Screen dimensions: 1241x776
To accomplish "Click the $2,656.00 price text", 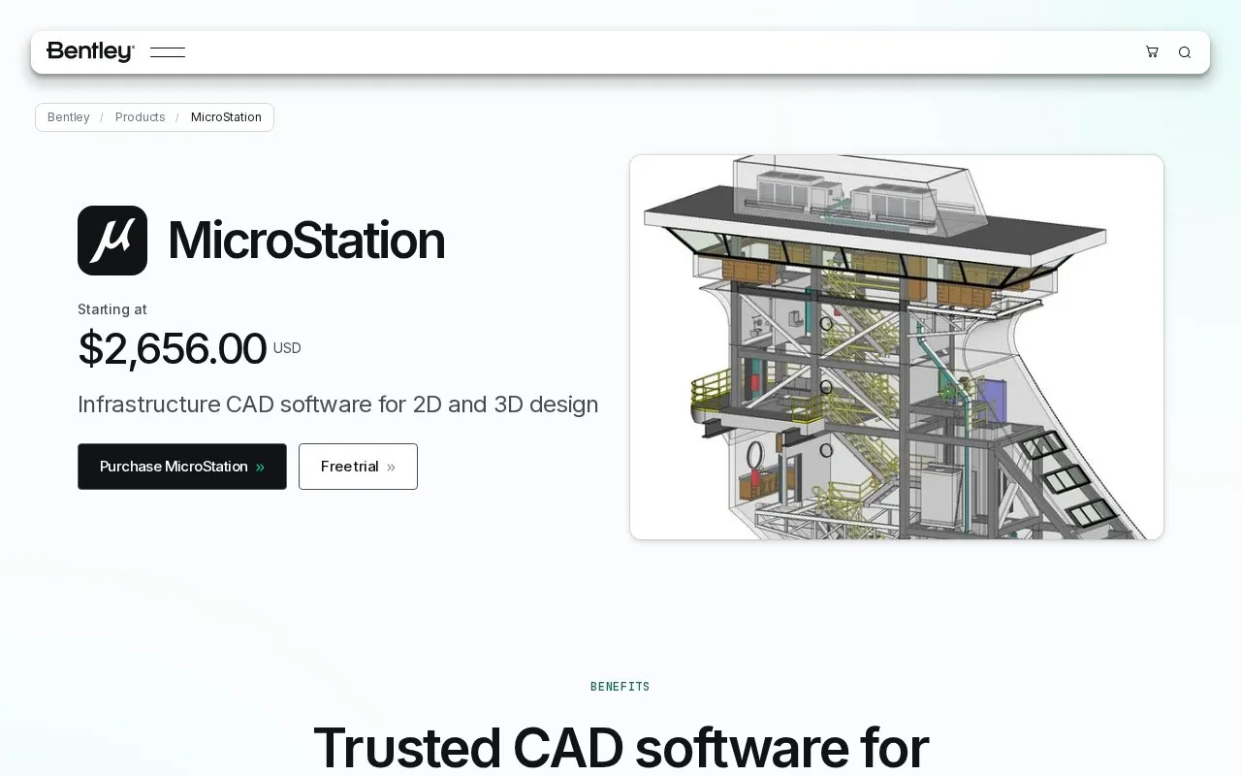I will pos(172,348).
